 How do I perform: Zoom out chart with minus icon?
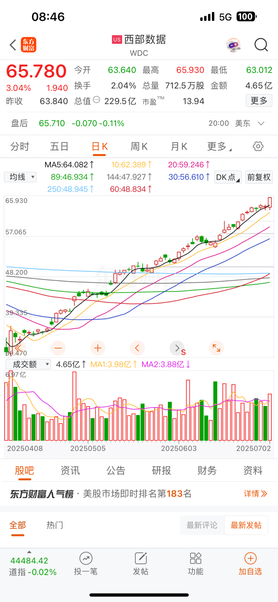pyautogui.click(x=58, y=348)
